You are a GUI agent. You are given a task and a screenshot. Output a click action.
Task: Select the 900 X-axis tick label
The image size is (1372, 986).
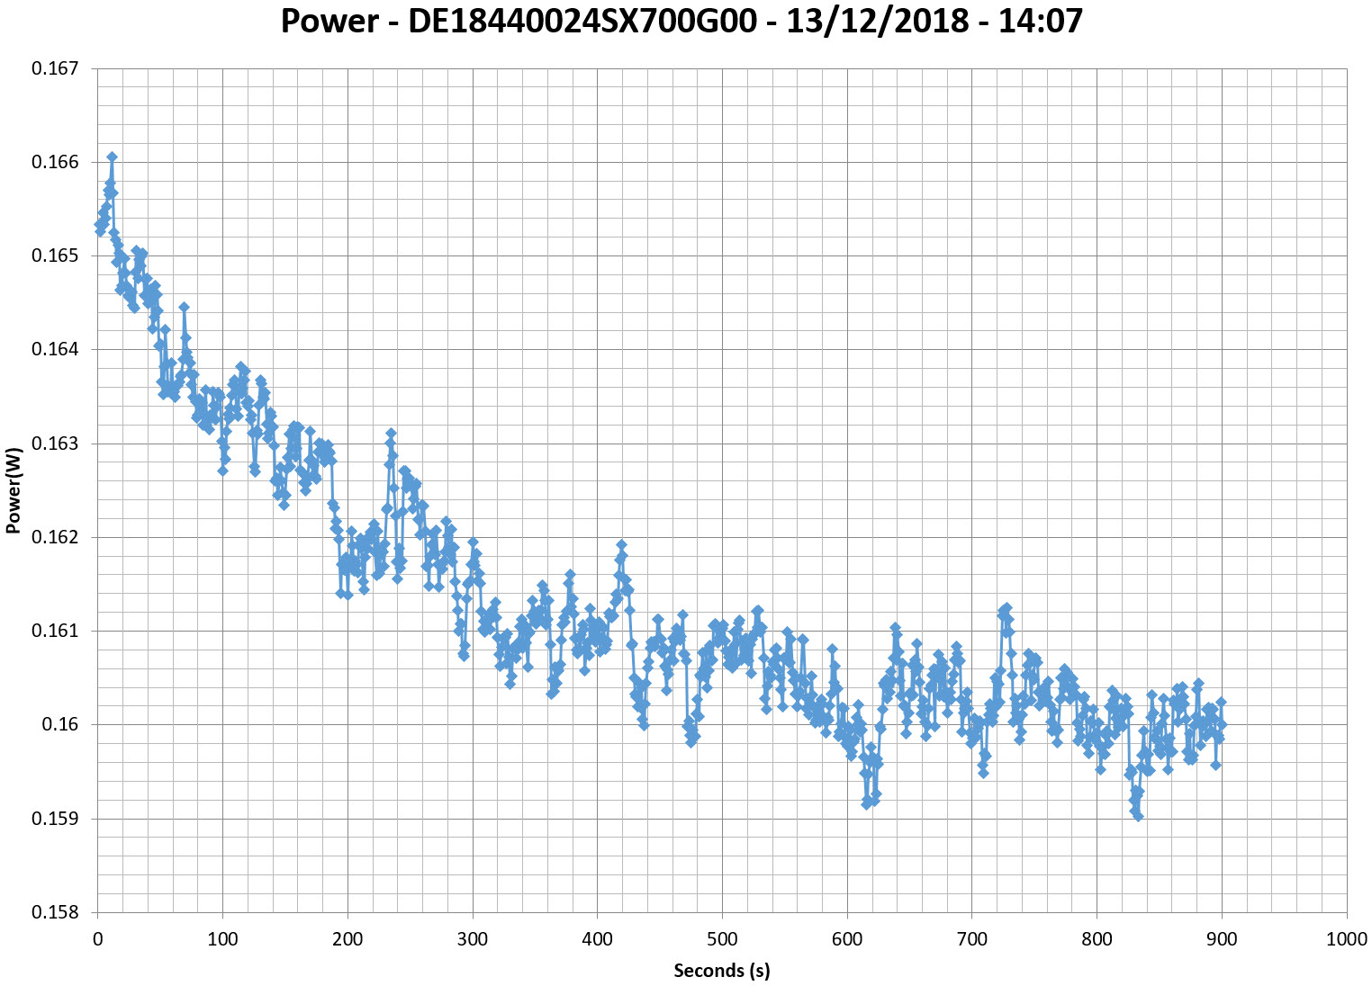click(x=1222, y=940)
